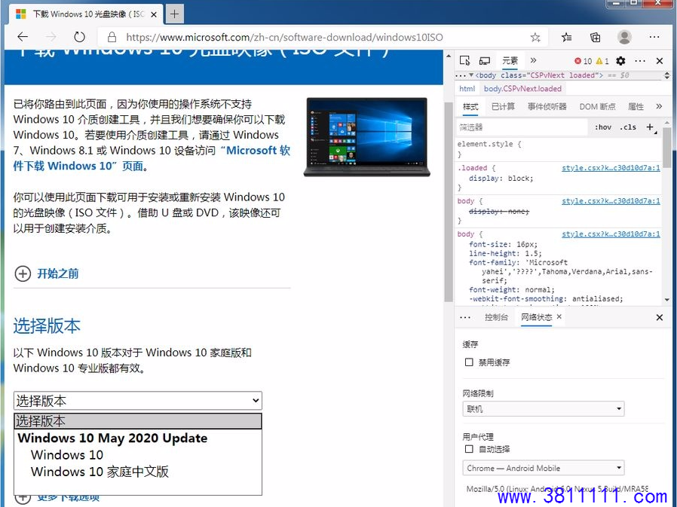
Task: Click the element.style rule header
Action: tap(489, 144)
